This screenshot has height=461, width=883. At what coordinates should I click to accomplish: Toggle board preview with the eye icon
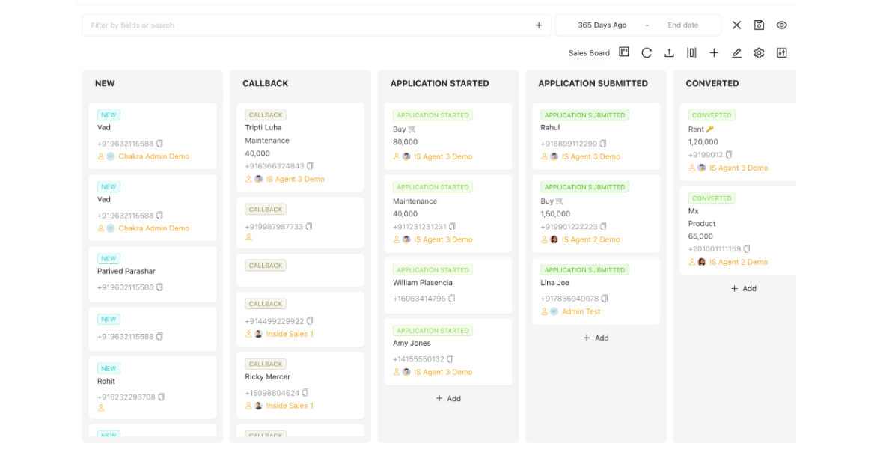[781, 25]
